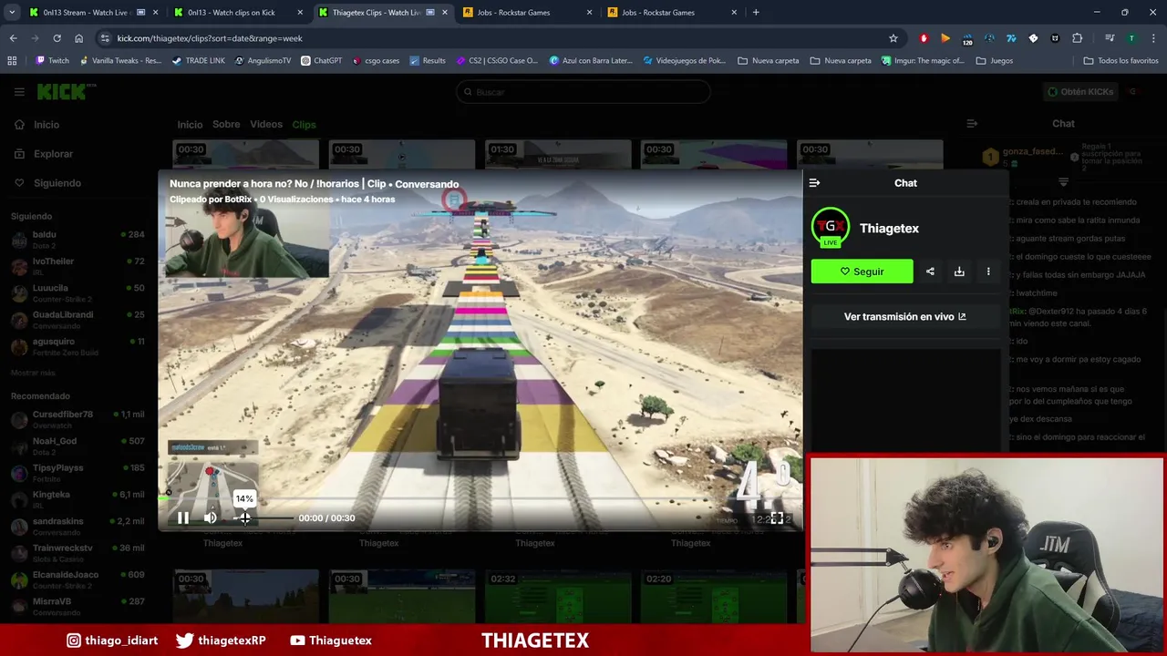Viewport: 1167px width, 656px height.
Task: Click the browser home icon
Action: [x=78, y=38]
